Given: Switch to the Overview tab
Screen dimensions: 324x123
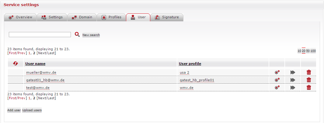Looking at the screenshot, I should (20, 17).
